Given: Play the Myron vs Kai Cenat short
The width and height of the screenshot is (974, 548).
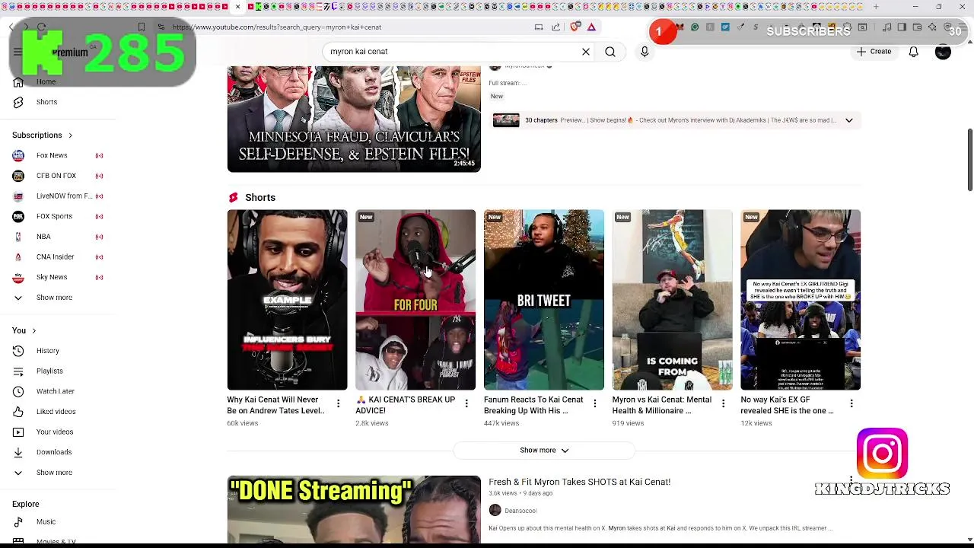Looking at the screenshot, I should coord(673,300).
